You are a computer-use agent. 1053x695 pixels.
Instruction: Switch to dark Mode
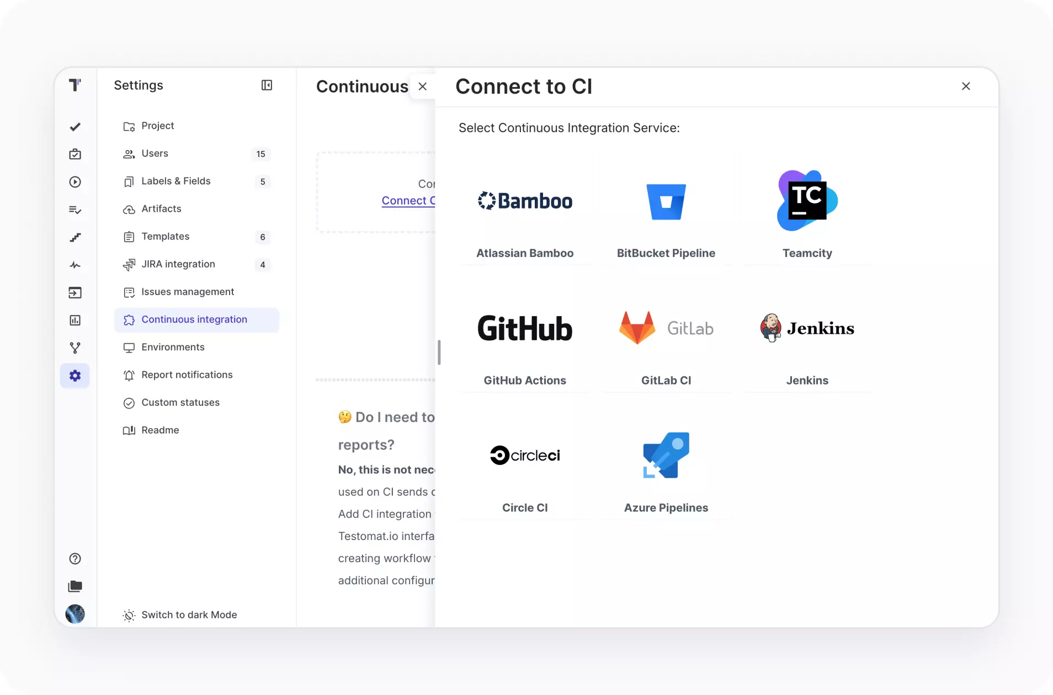click(x=180, y=615)
